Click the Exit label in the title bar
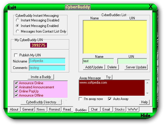This screenshot has width=164, height=125. coord(12,7)
